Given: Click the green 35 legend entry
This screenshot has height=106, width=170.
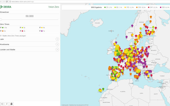Looking at the screenshot, I should (108, 7).
